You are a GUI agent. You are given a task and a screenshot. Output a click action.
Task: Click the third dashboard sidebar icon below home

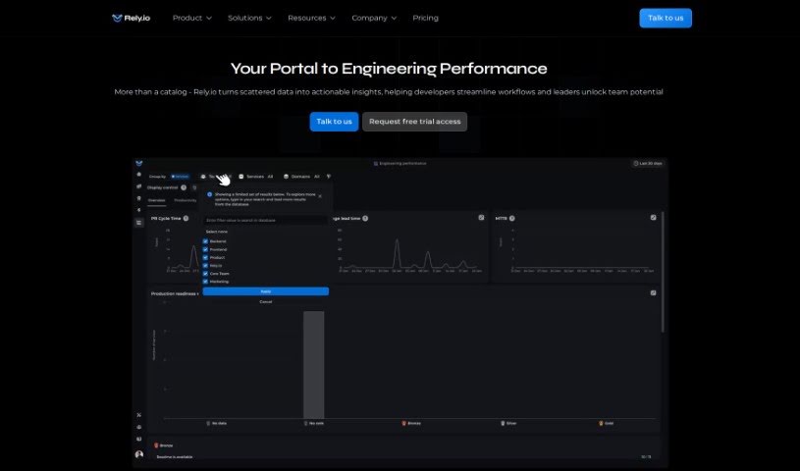138,198
